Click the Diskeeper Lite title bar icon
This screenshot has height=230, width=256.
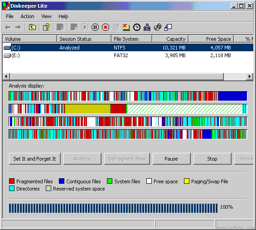[6, 6]
